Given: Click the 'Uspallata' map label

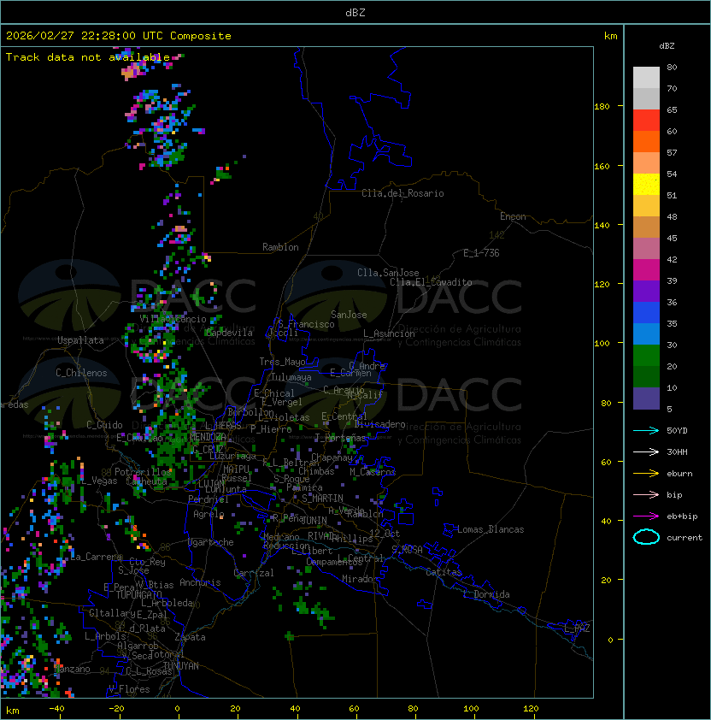Looking at the screenshot, I should [x=80, y=340].
